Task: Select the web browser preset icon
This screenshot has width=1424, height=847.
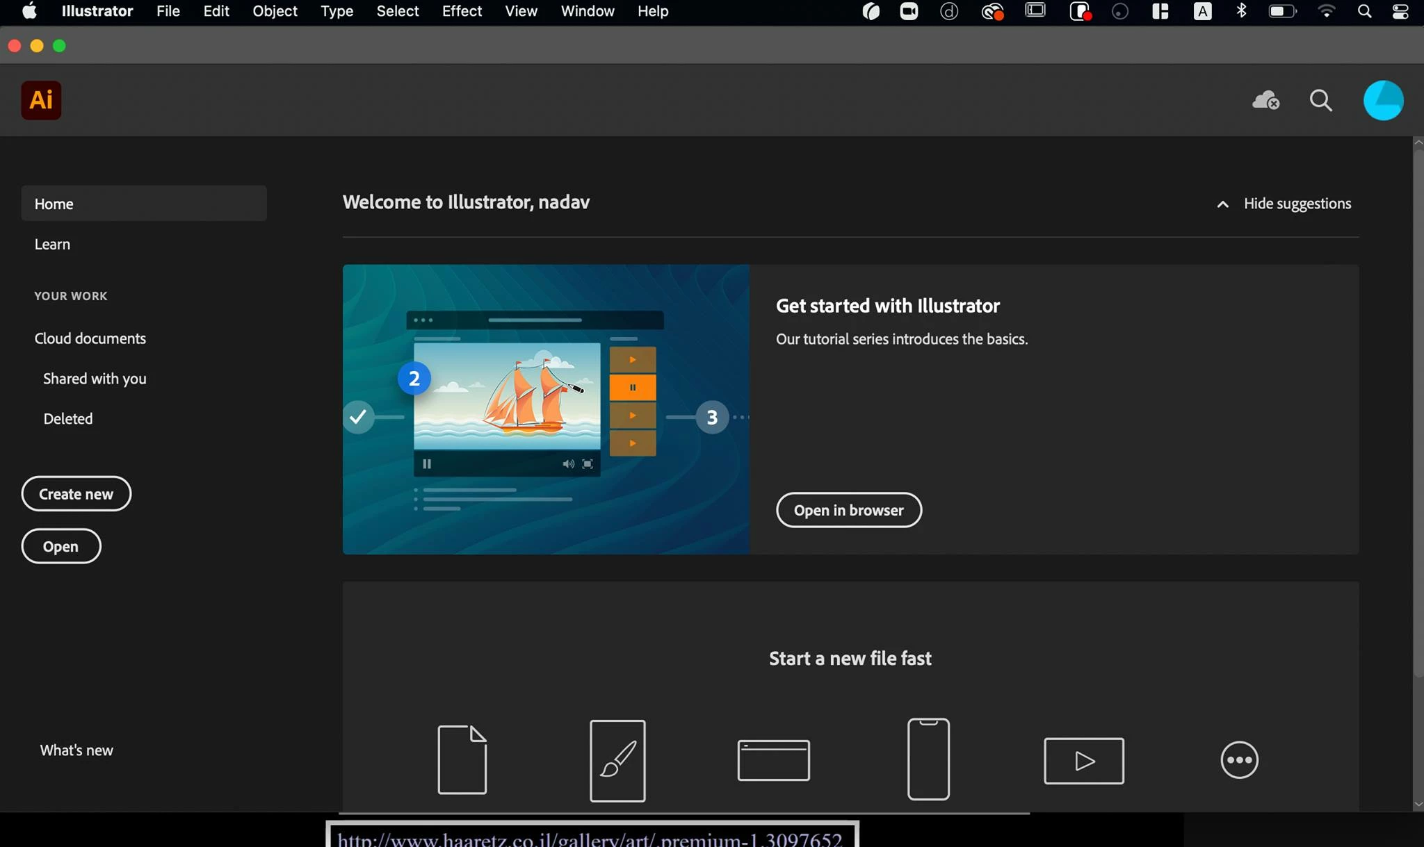Action: tap(773, 760)
